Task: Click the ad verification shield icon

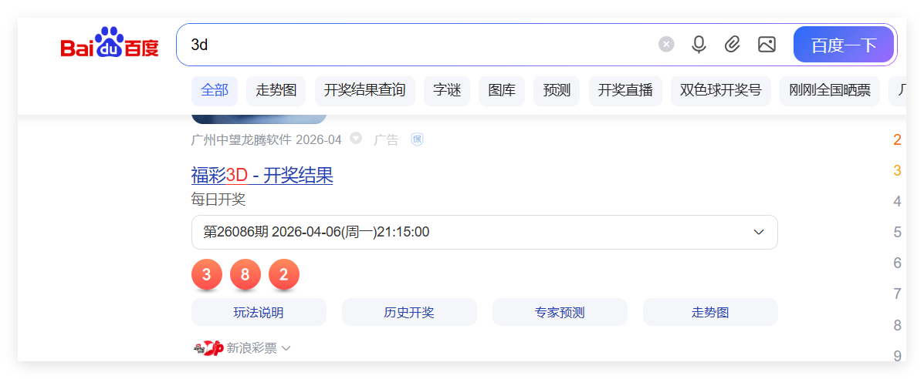Action: [417, 139]
